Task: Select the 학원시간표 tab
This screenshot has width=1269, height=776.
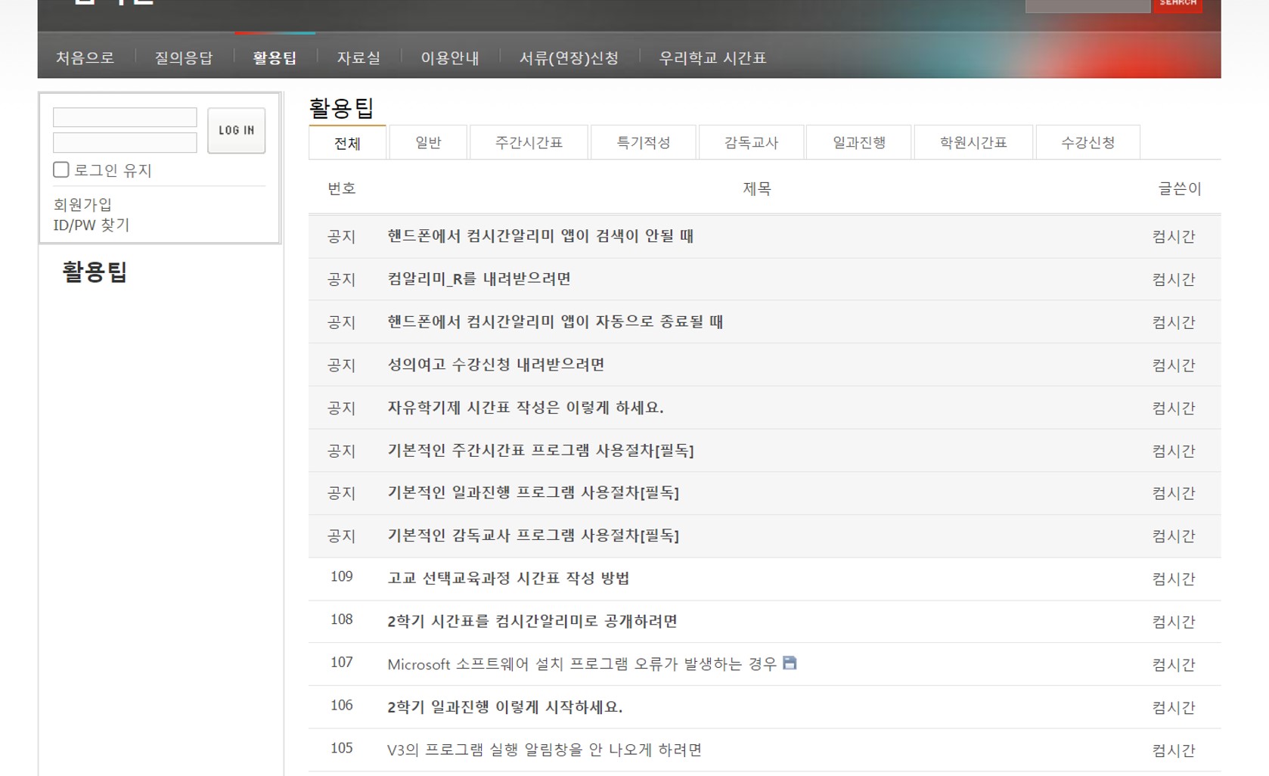Action: pyautogui.click(x=973, y=142)
